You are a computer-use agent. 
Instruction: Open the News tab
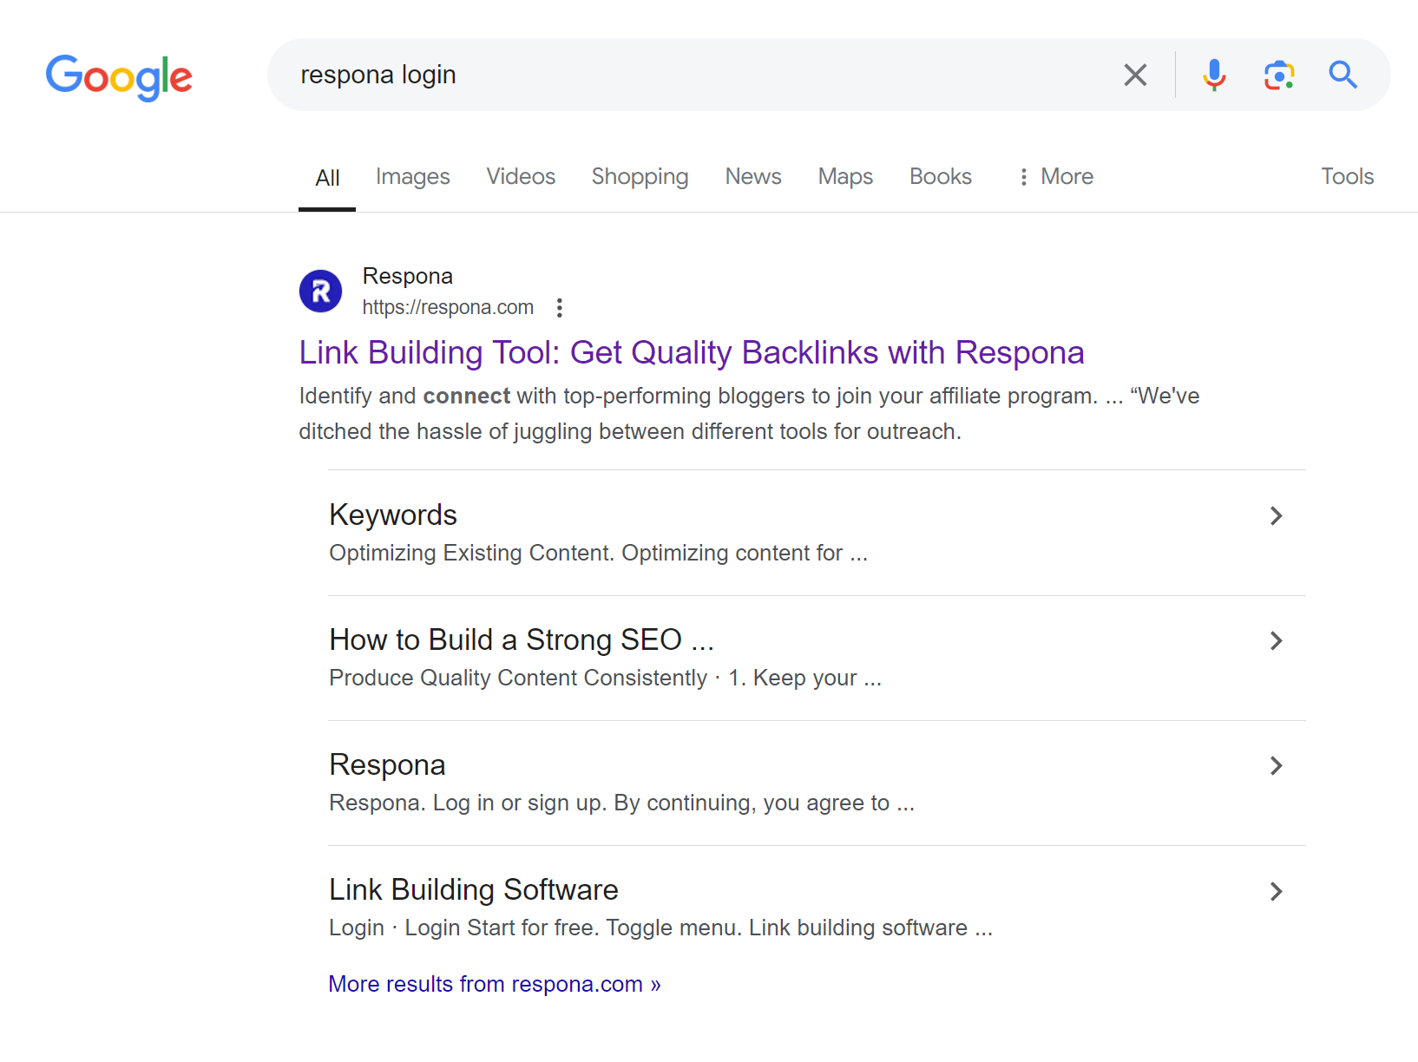pos(753,176)
